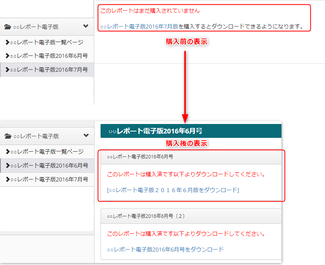Collapse the lower ○○レポート電子版 menu chevron
The image size is (325, 265).
(86, 135)
